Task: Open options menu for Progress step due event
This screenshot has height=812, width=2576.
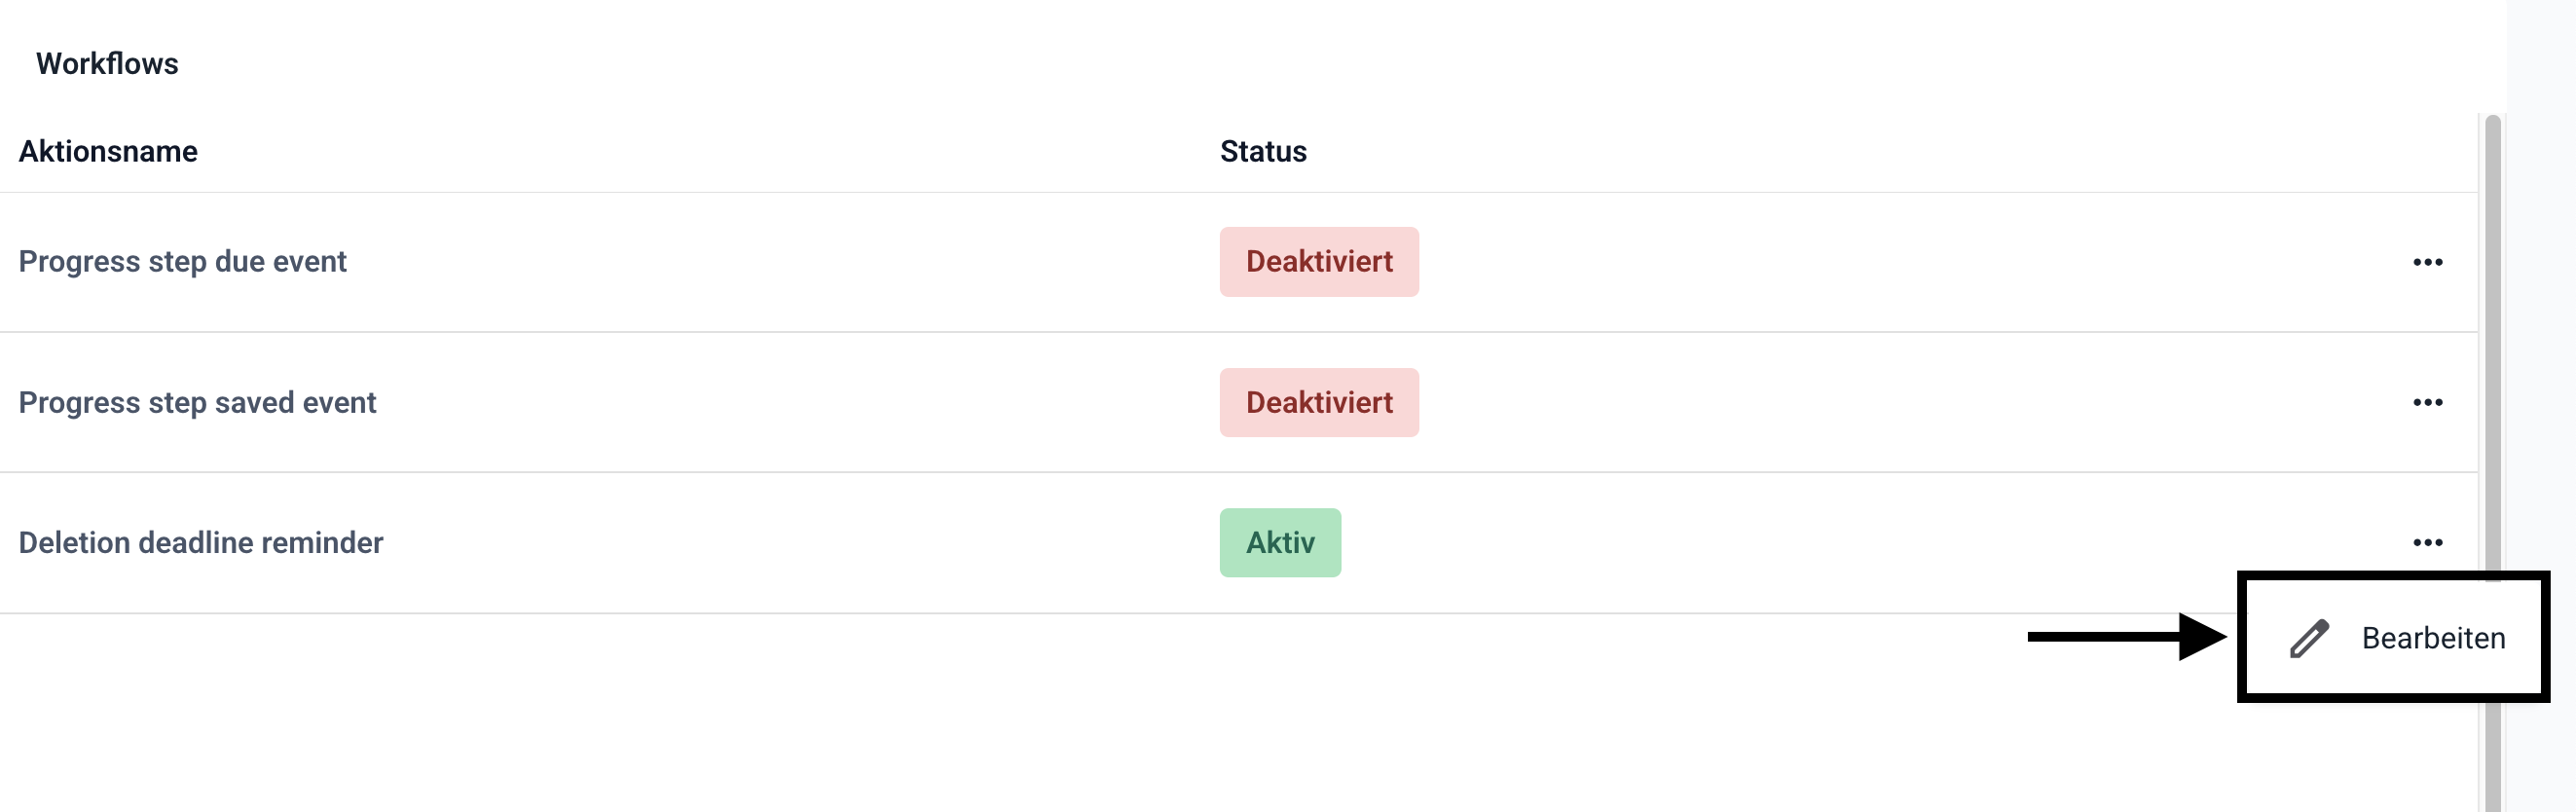Action: pyautogui.click(x=2427, y=262)
